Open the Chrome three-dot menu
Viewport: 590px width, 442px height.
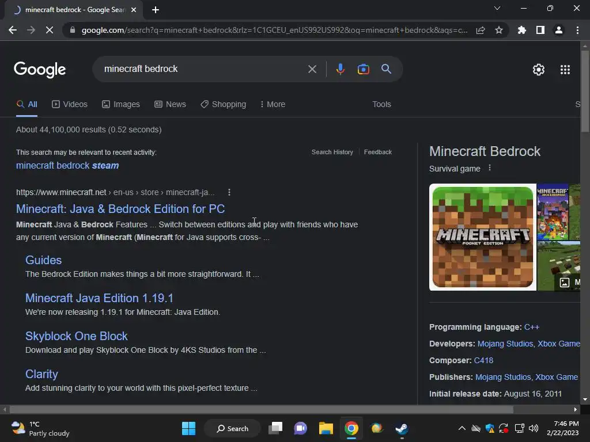click(577, 30)
